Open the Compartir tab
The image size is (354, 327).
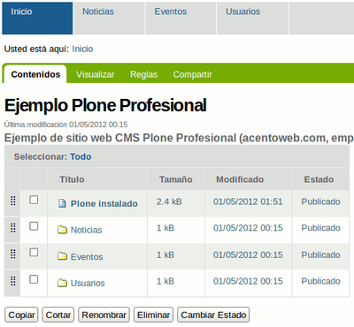click(193, 74)
